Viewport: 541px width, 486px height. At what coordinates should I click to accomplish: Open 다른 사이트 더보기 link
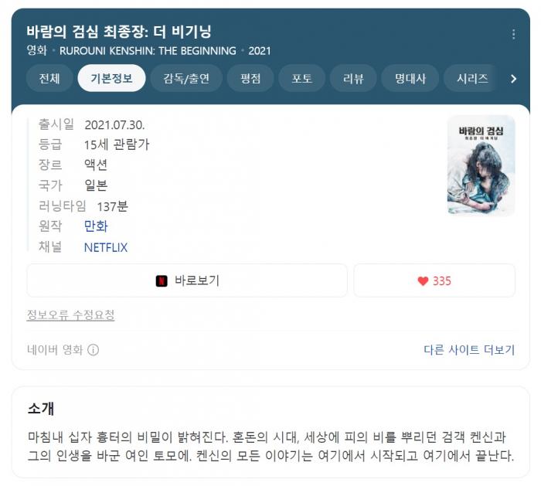[x=469, y=350]
